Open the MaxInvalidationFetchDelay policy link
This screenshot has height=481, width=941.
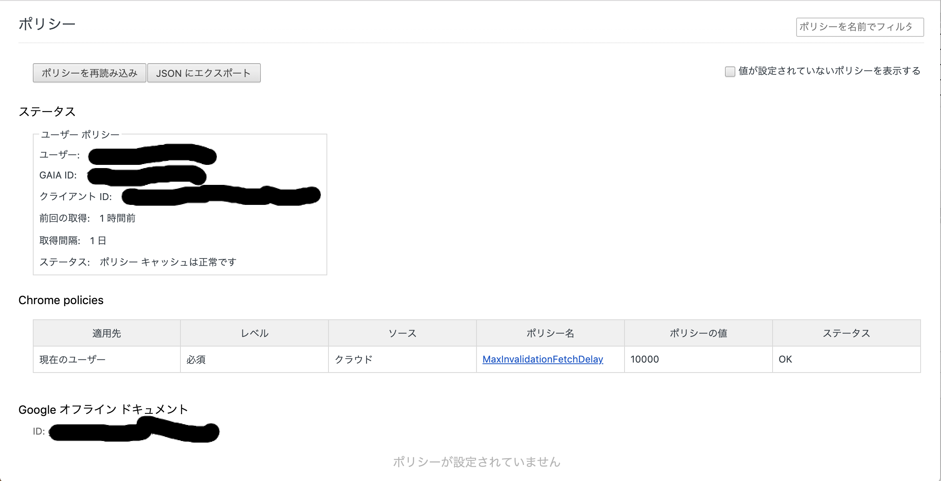pos(543,359)
